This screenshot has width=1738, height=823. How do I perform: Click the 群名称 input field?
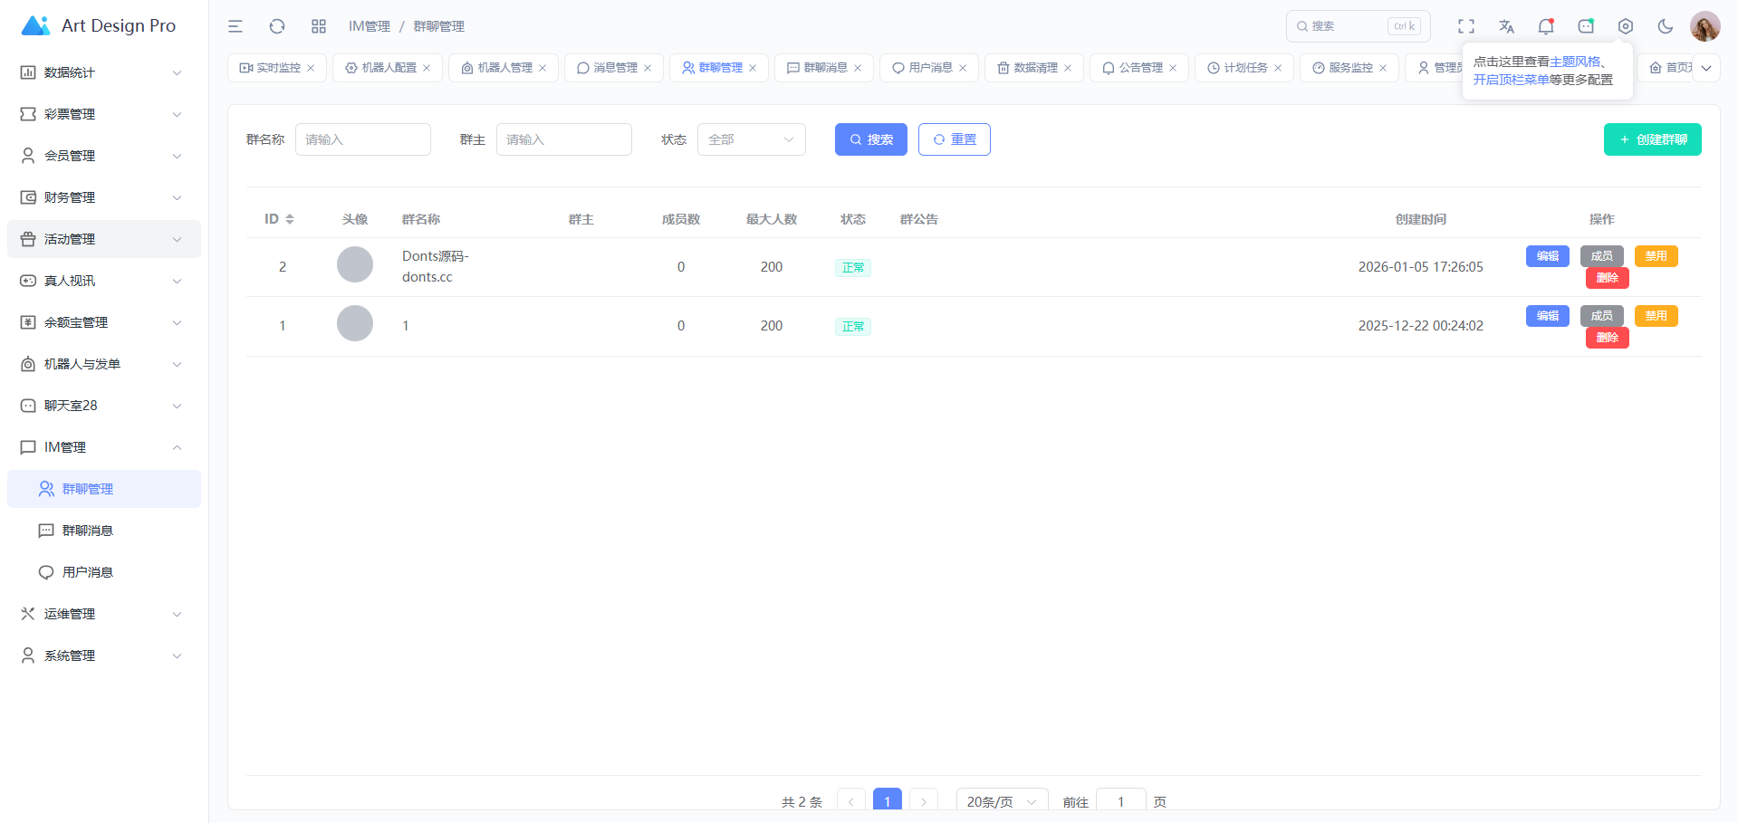362,139
